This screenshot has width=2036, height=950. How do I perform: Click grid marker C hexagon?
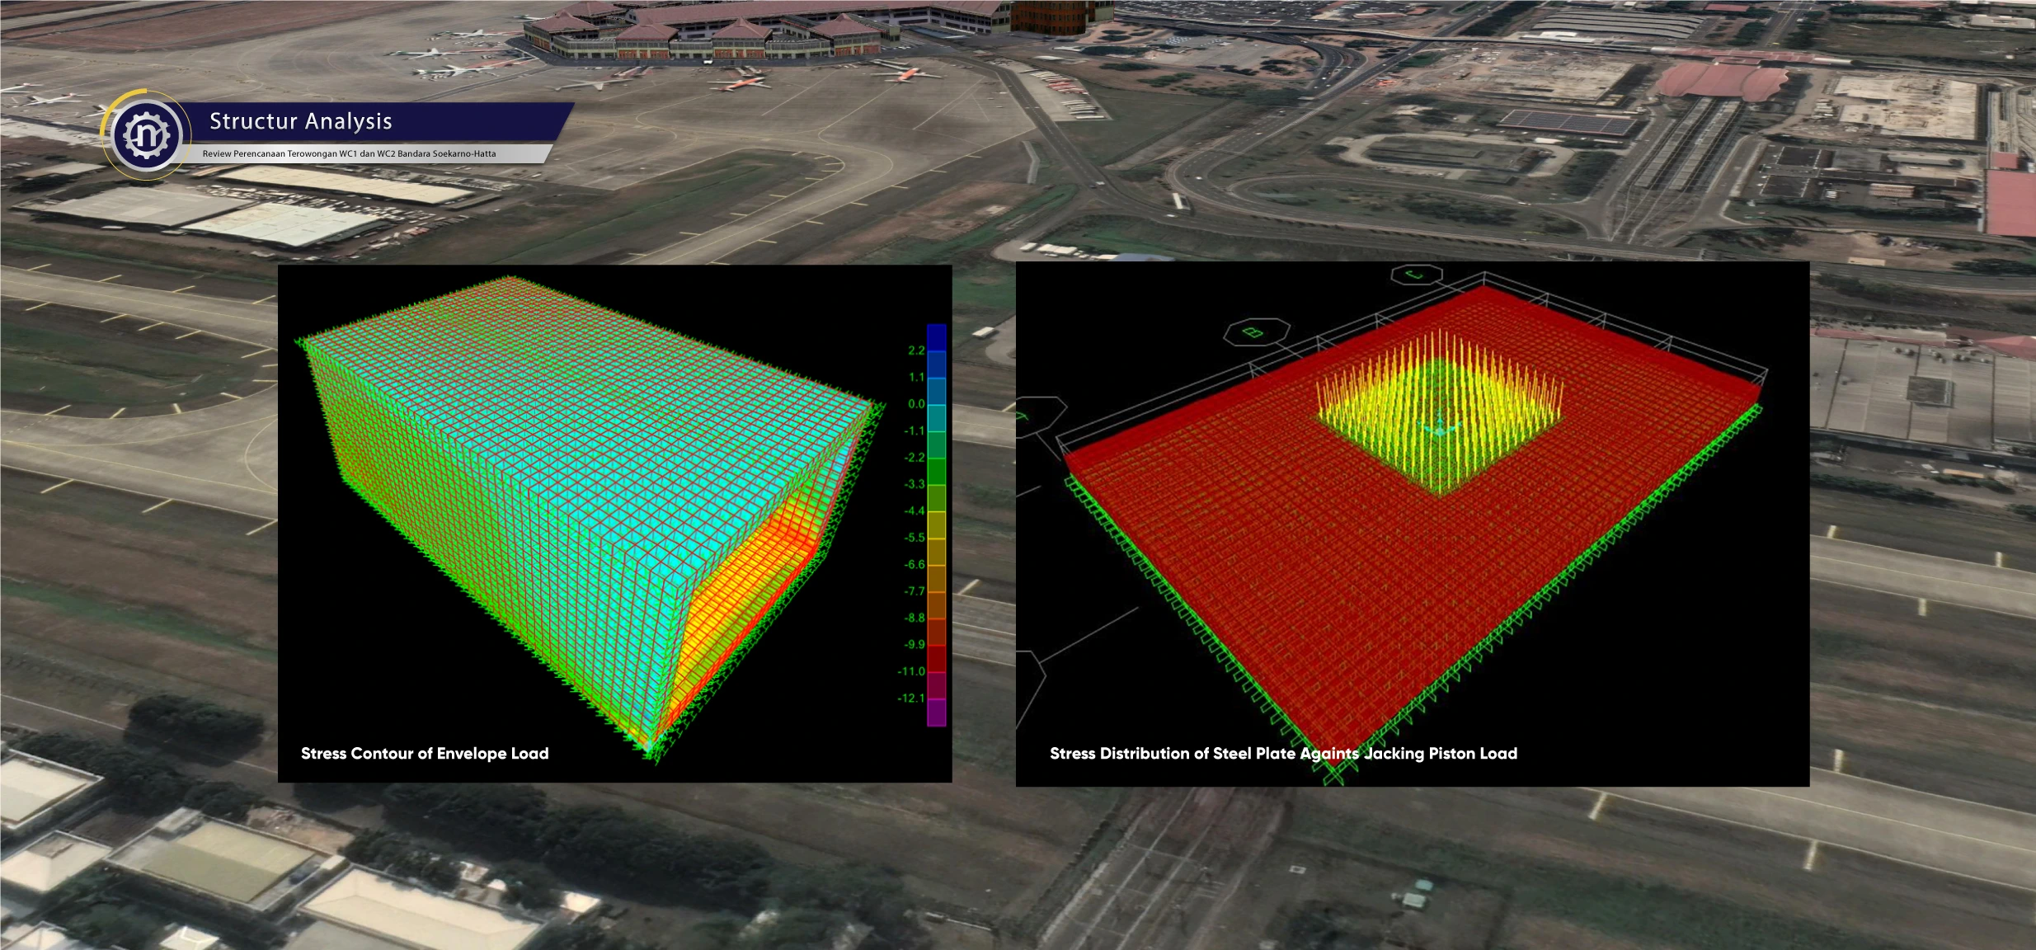click(x=1416, y=274)
